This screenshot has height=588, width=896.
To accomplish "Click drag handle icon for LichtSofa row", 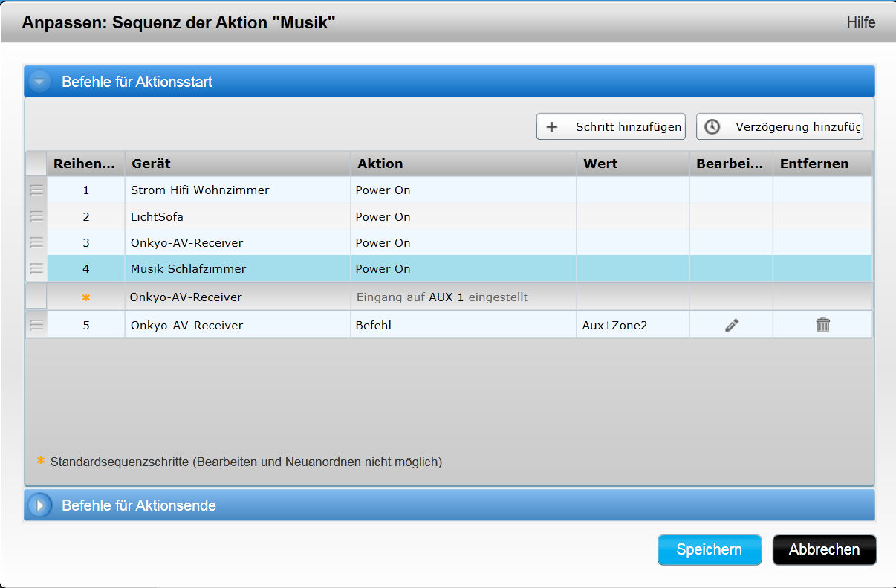I will click(x=36, y=216).
